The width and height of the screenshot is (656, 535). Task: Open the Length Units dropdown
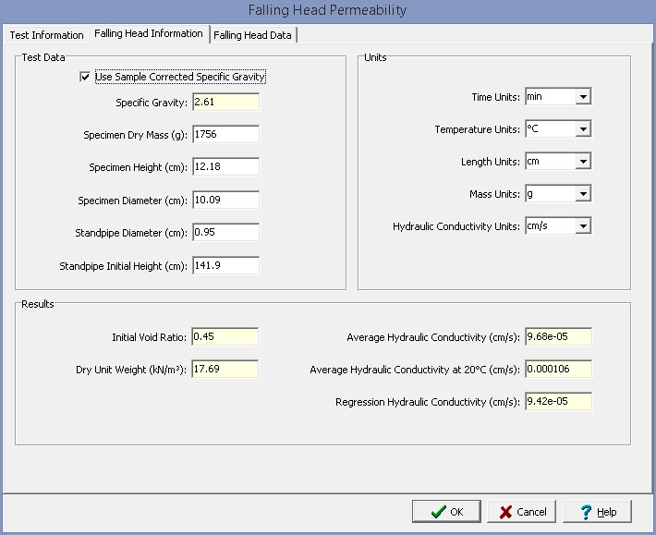click(582, 162)
